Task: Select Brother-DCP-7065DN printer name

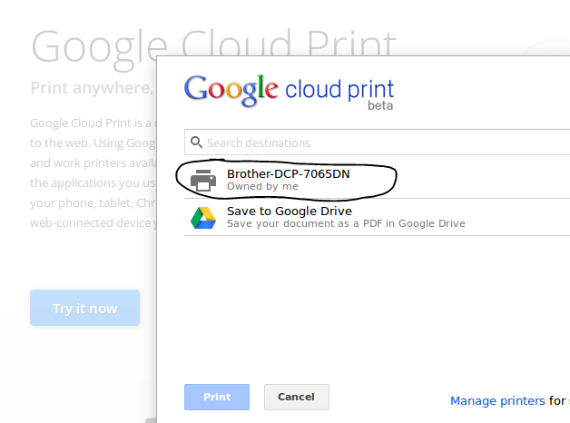Action: (289, 173)
